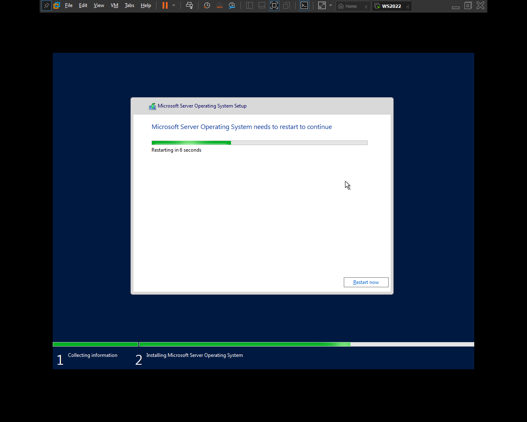
Task: Show or hide the thumbnail bar
Action: (262, 6)
